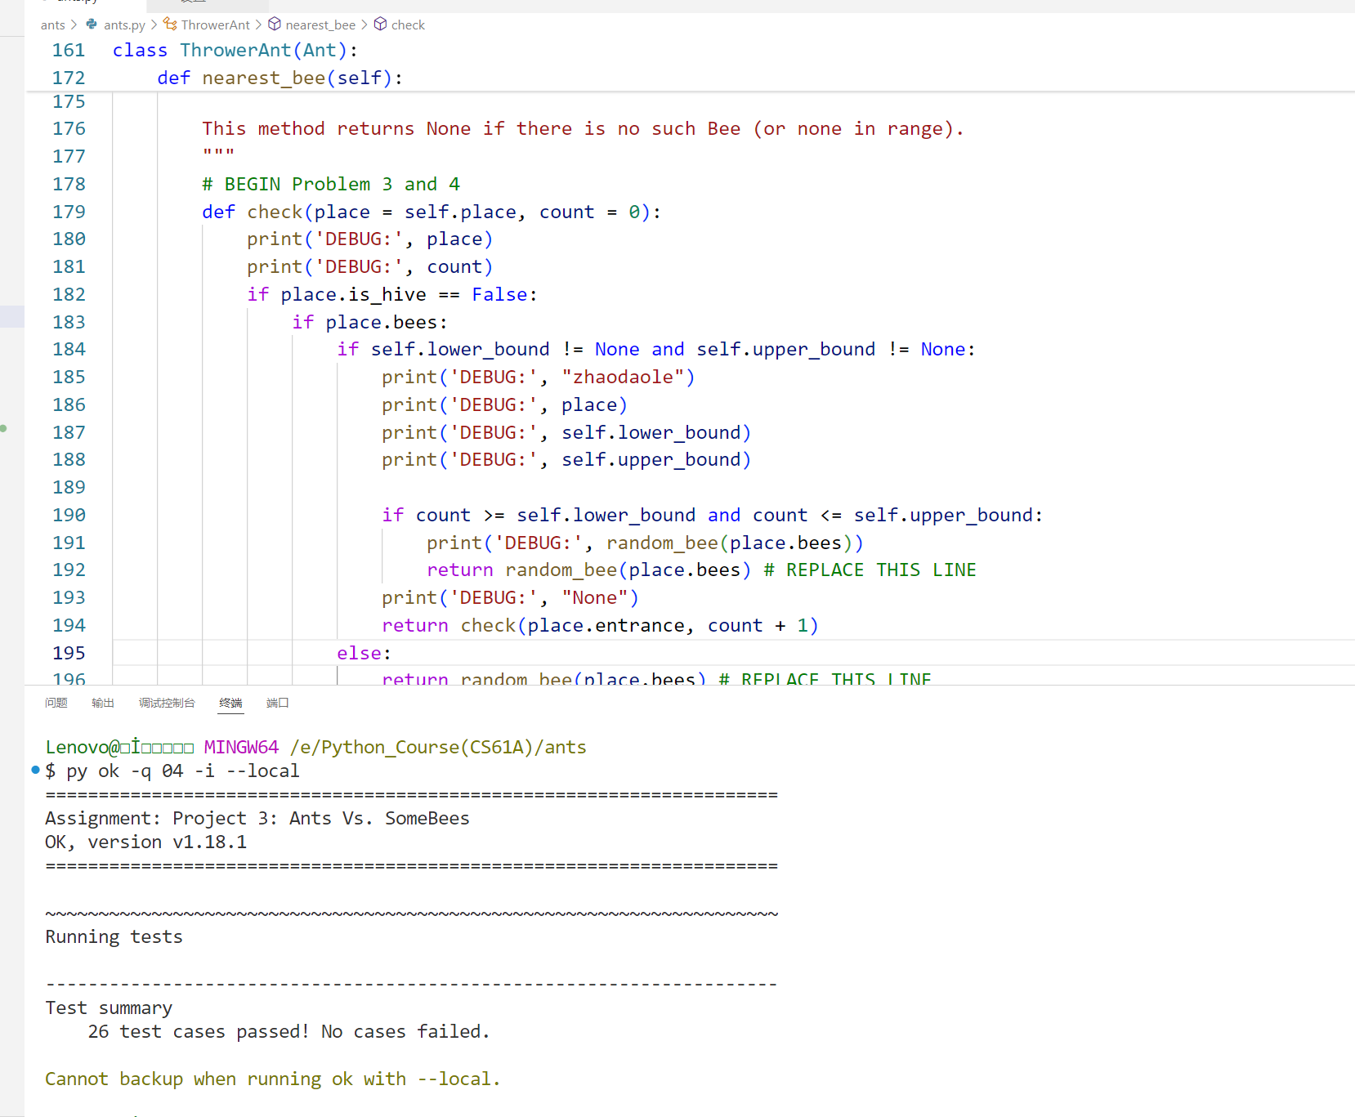Expand chevron after ThrowerAnt breadcrumb
This screenshot has width=1355, height=1117.
[258, 25]
